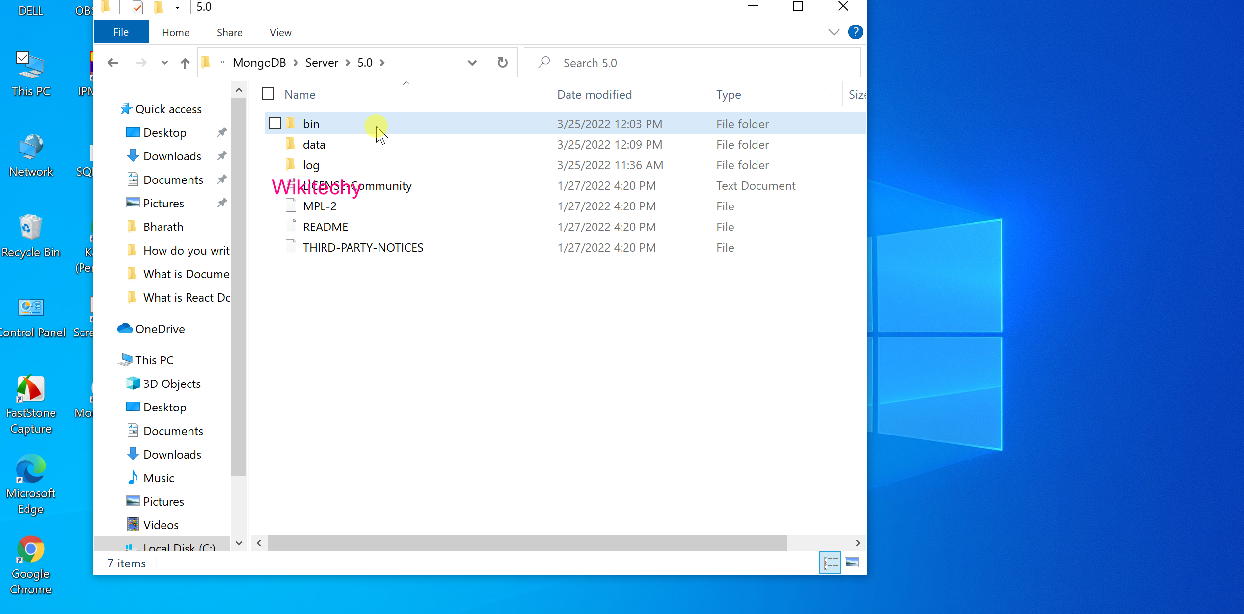Viewport: 1244px width, 614px height.
Task: Open the Help question mark icon
Action: (855, 32)
